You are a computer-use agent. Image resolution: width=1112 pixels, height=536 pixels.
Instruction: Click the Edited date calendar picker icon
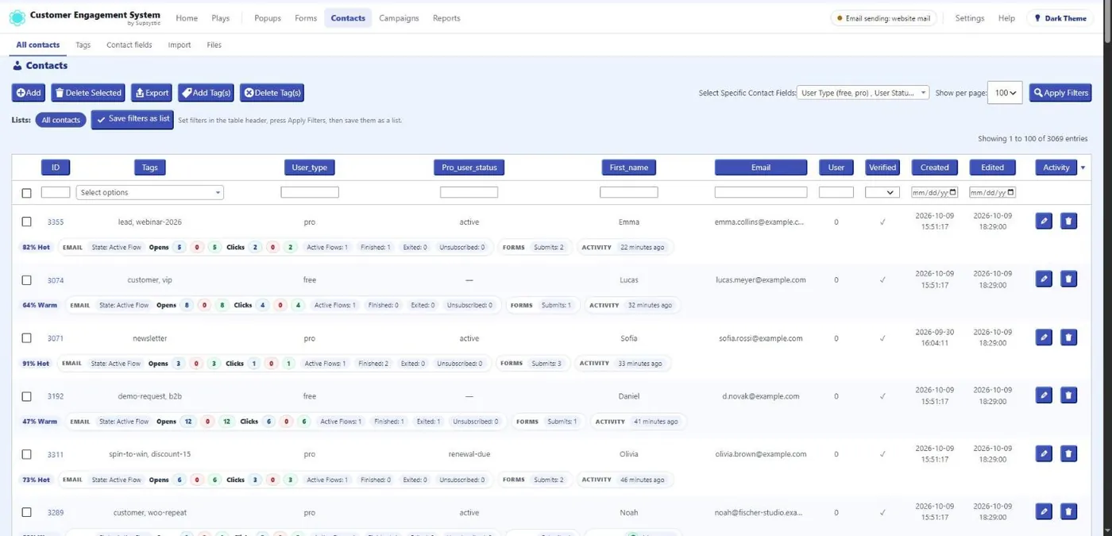[1011, 192]
